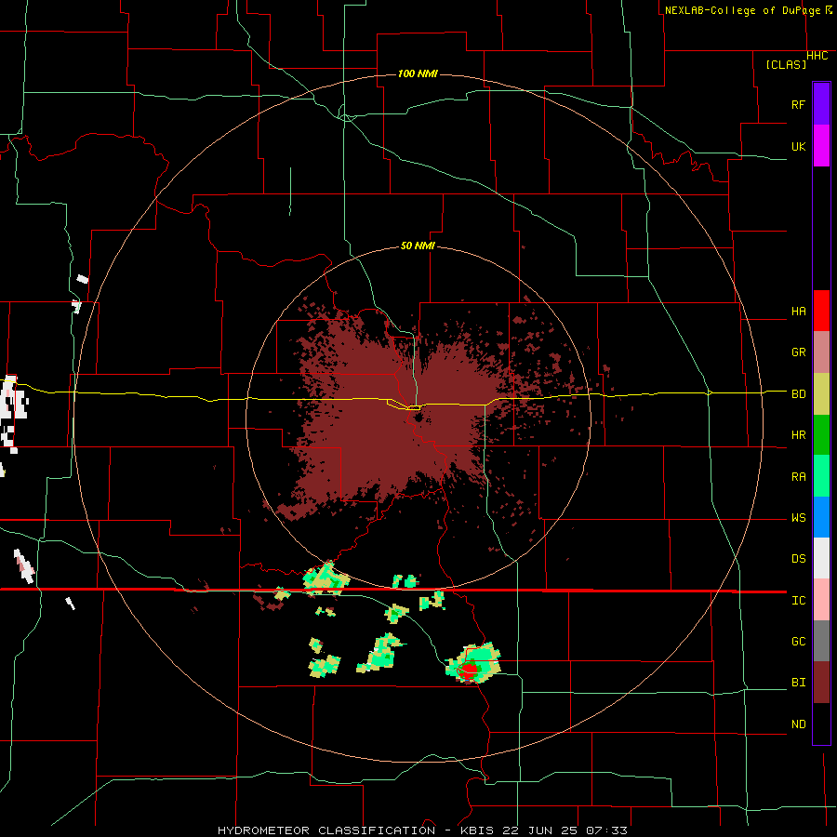Pick the dark green HR heavy rain swatch
Image resolution: width=837 pixels, height=837 pixels.
[x=821, y=435]
